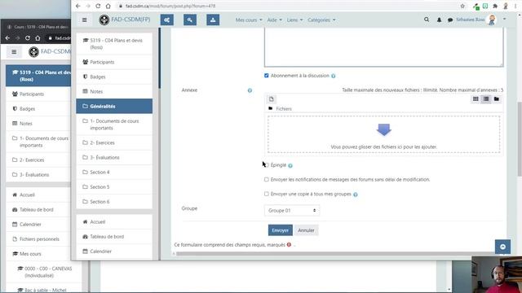The width and height of the screenshot is (522, 293).
Task: Open Section 5 in sidebar
Action: pyautogui.click(x=114, y=187)
